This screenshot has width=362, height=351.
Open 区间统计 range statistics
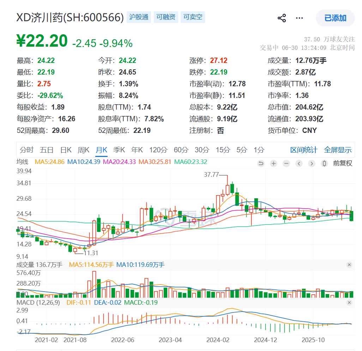click(304, 150)
